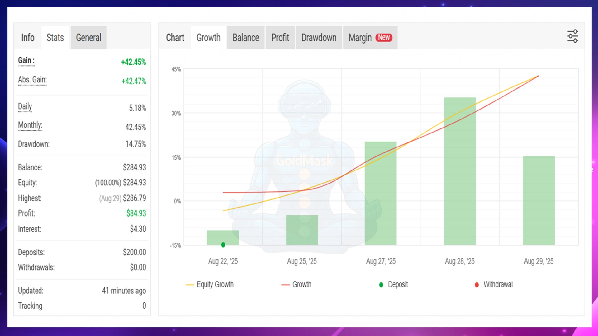Image resolution: width=598 pixels, height=336 pixels.
Task: Open the Profit chart tab
Action: tap(280, 38)
